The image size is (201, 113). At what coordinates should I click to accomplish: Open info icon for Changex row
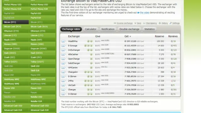tap(63, 89)
